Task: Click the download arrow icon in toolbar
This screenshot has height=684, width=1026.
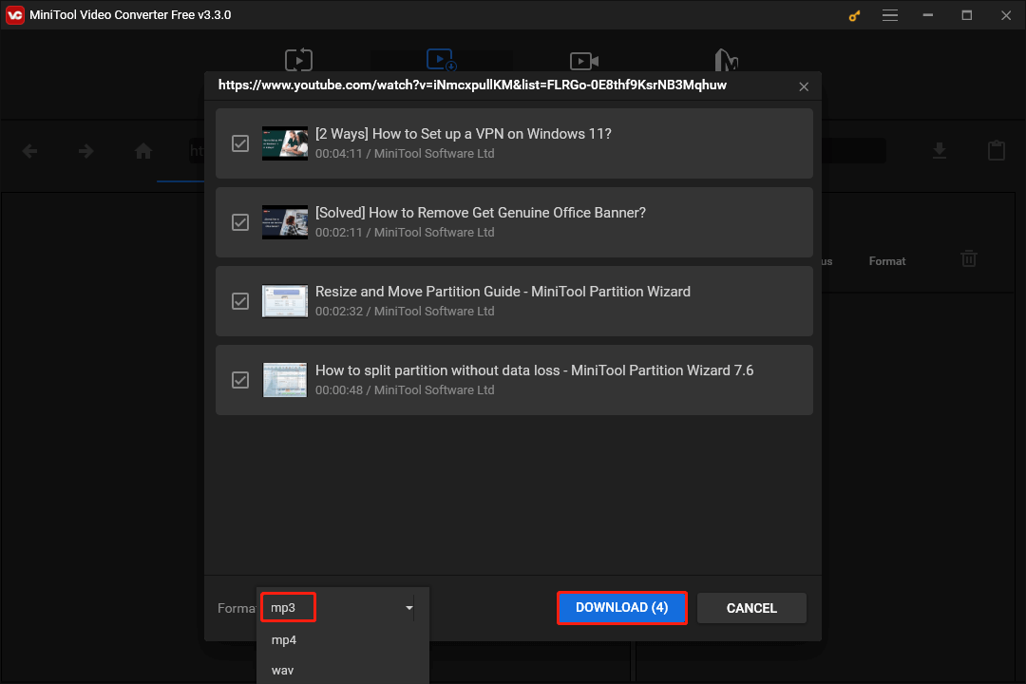Action: (939, 150)
